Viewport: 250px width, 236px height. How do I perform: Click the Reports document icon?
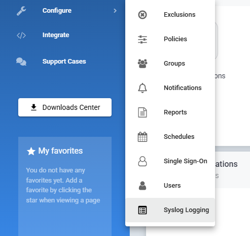(142, 112)
